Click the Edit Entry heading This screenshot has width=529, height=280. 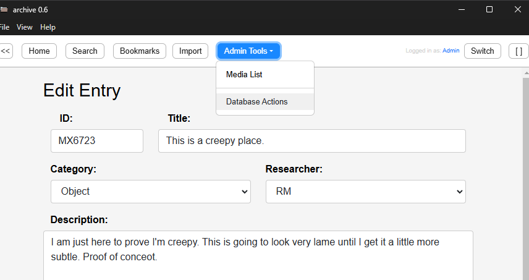[x=82, y=90]
